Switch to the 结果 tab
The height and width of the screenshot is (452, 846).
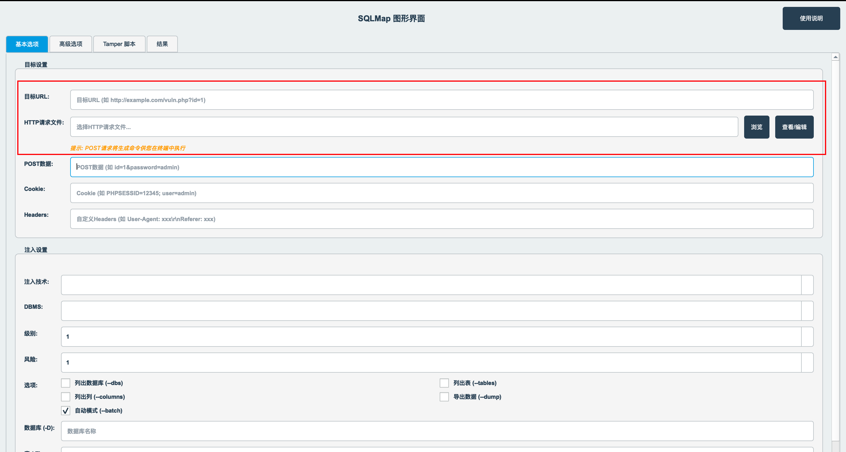tap(162, 44)
